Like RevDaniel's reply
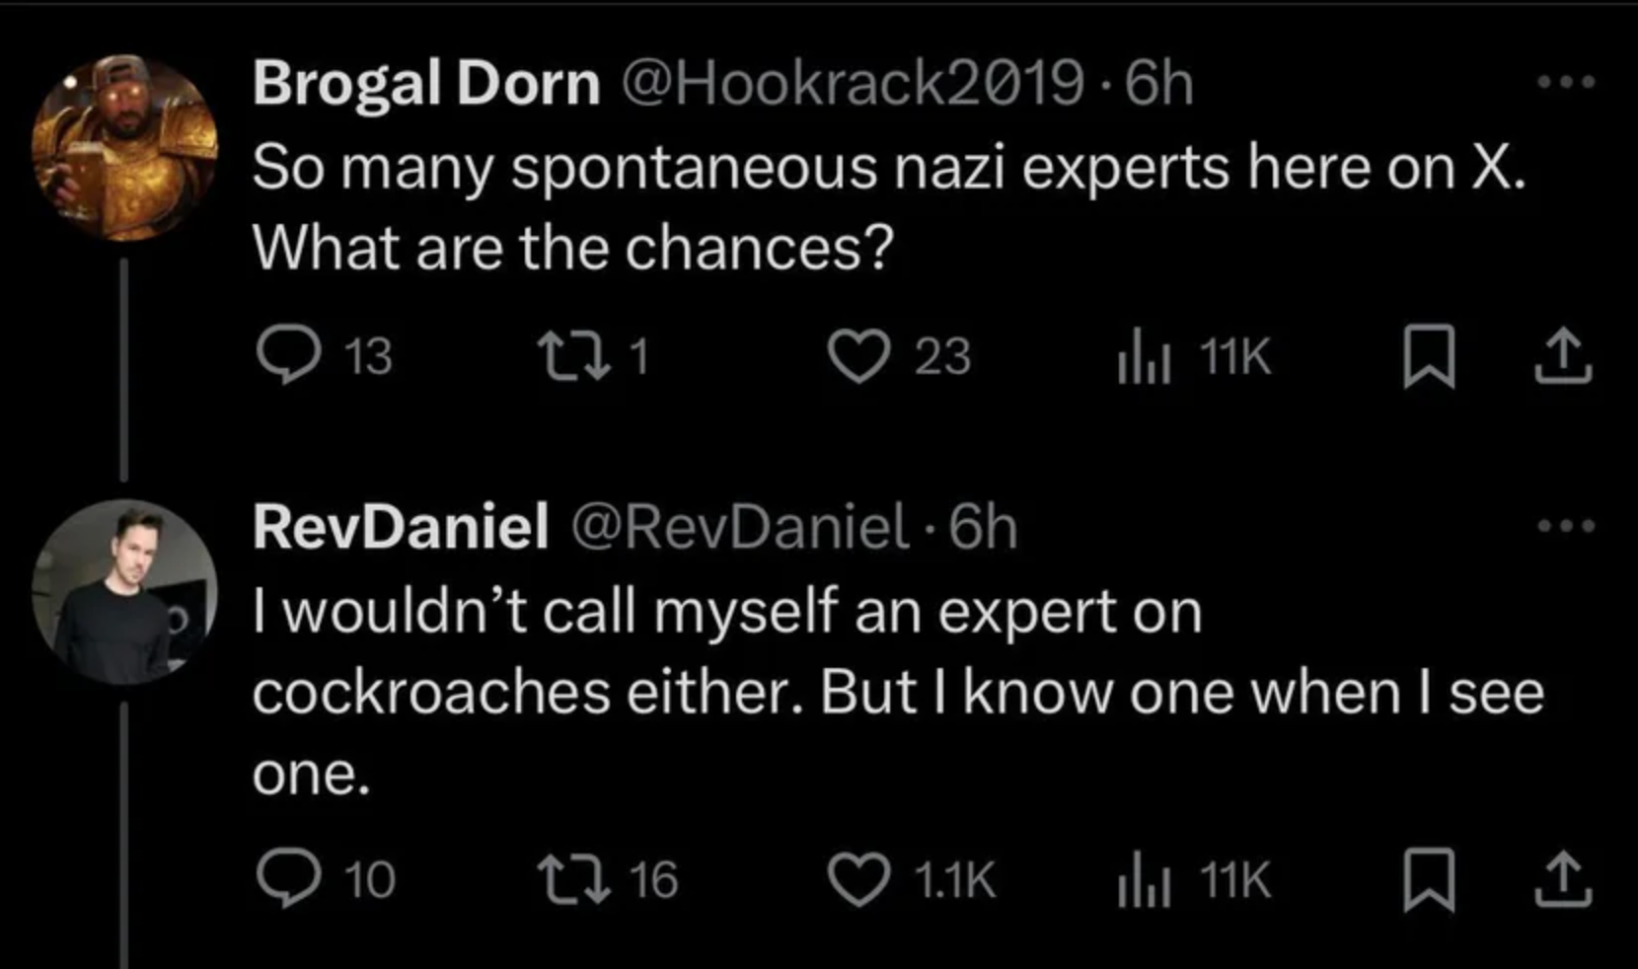Image resolution: width=1638 pixels, height=969 pixels. tap(856, 878)
